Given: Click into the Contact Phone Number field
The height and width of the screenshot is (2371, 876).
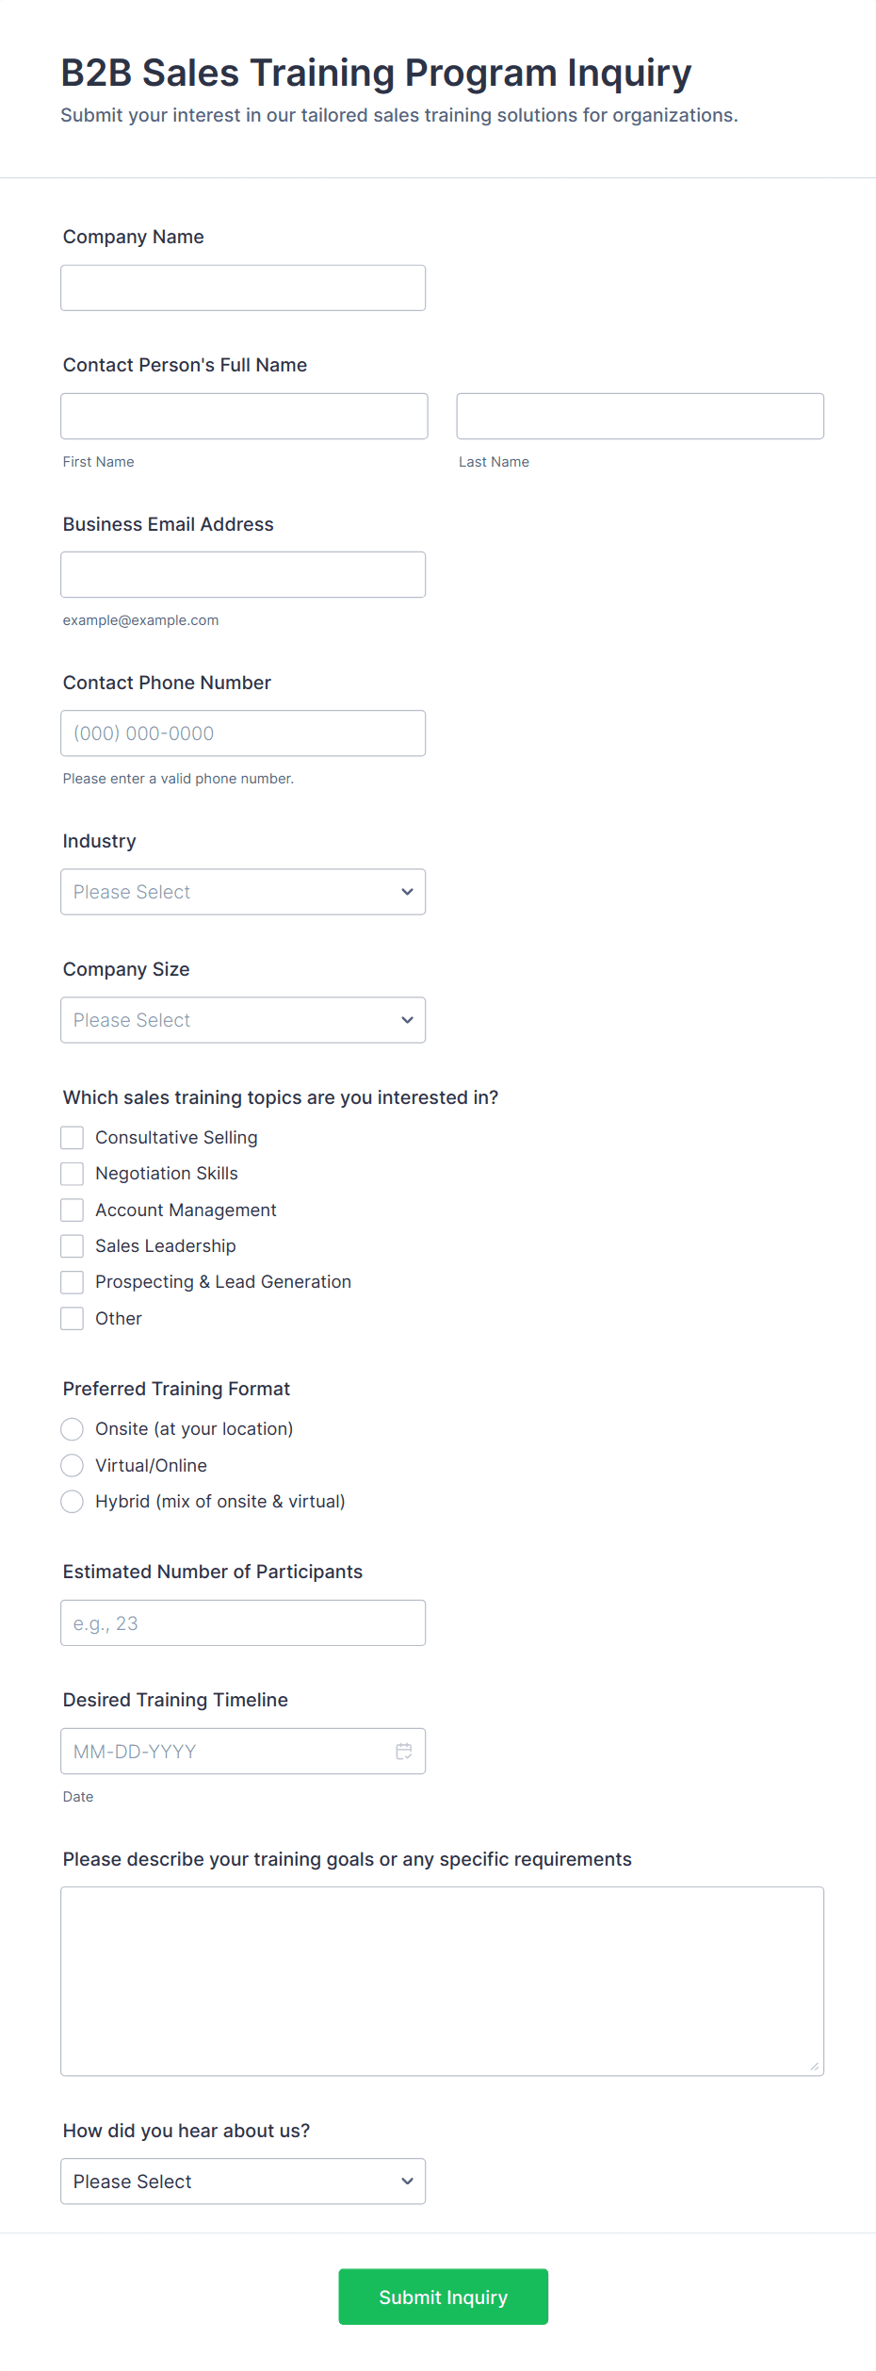Looking at the screenshot, I should [243, 733].
